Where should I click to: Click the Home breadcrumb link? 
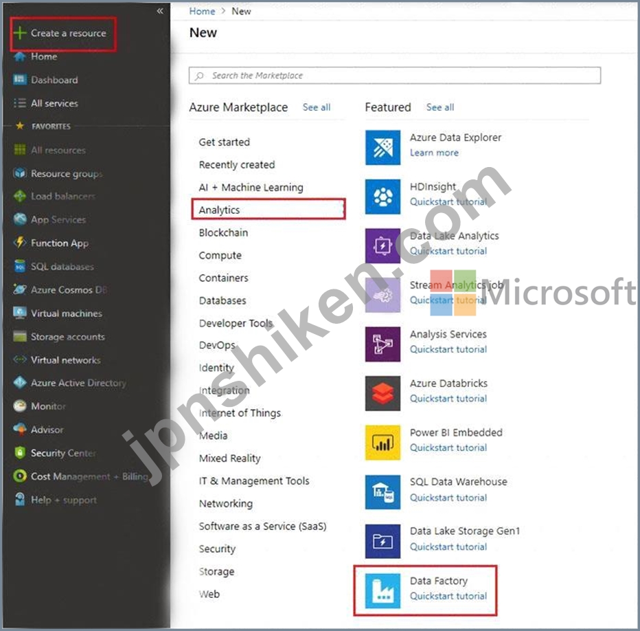coord(202,11)
